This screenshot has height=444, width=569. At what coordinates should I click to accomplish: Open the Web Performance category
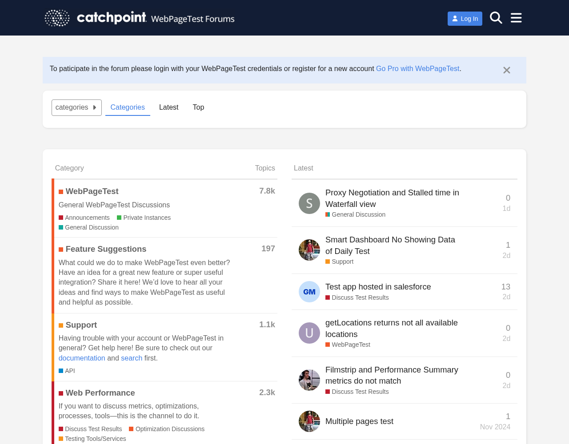pos(100,393)
